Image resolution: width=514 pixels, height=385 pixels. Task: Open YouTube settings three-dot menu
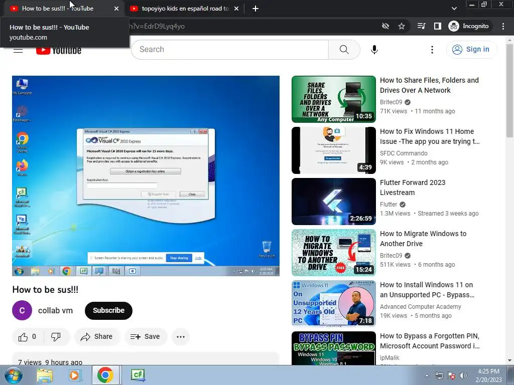tap(432, 50)
